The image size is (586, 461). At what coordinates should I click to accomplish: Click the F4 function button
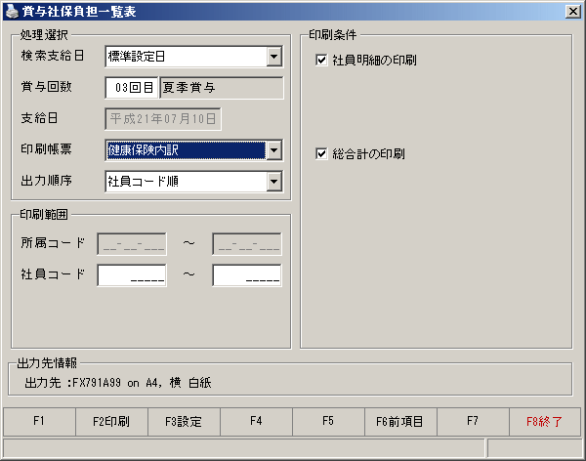click(x=256, y=422)
